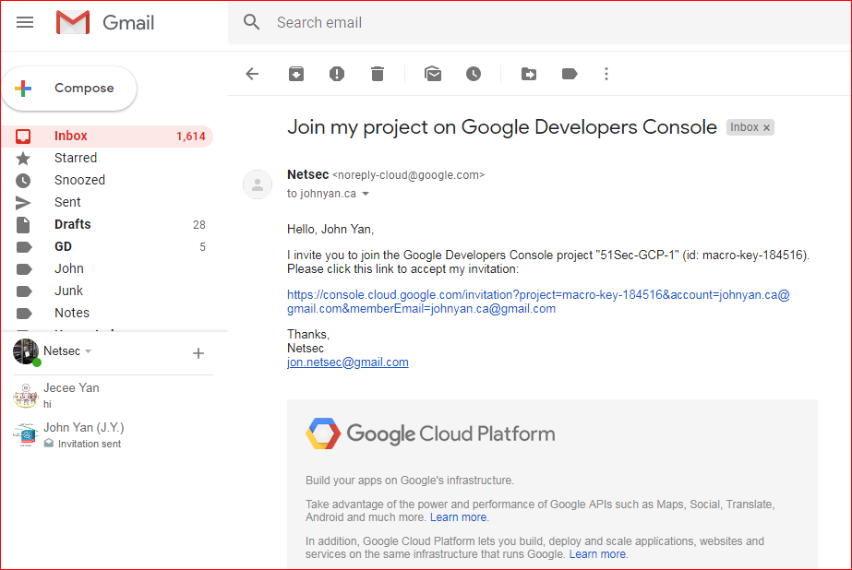This screenshot has height=570, width=852.
Task: Select the Junk label
Action: click(x=107, y=291)
